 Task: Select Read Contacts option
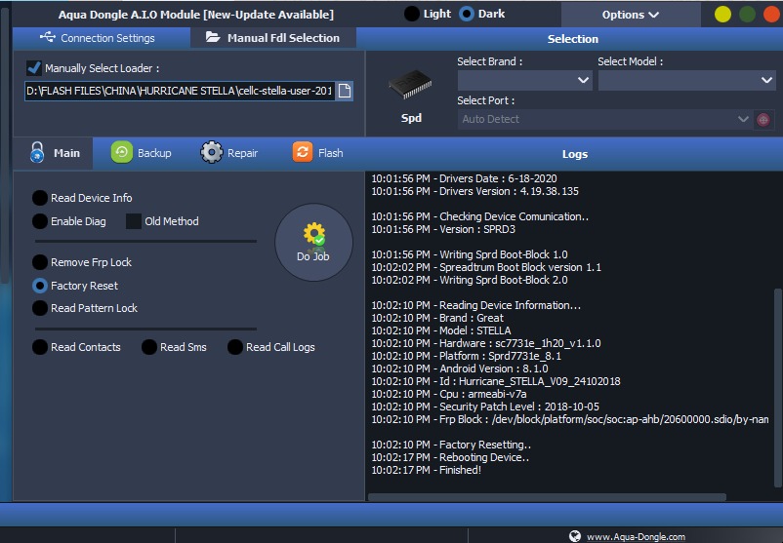click(x=40, y=347)
